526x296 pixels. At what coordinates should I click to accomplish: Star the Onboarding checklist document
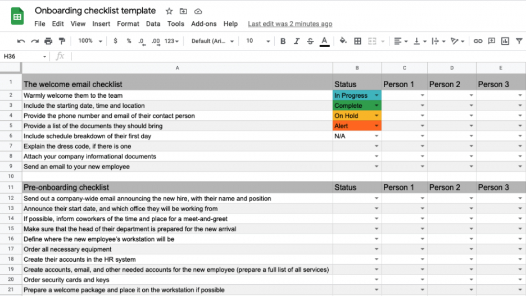pos(169,11)
